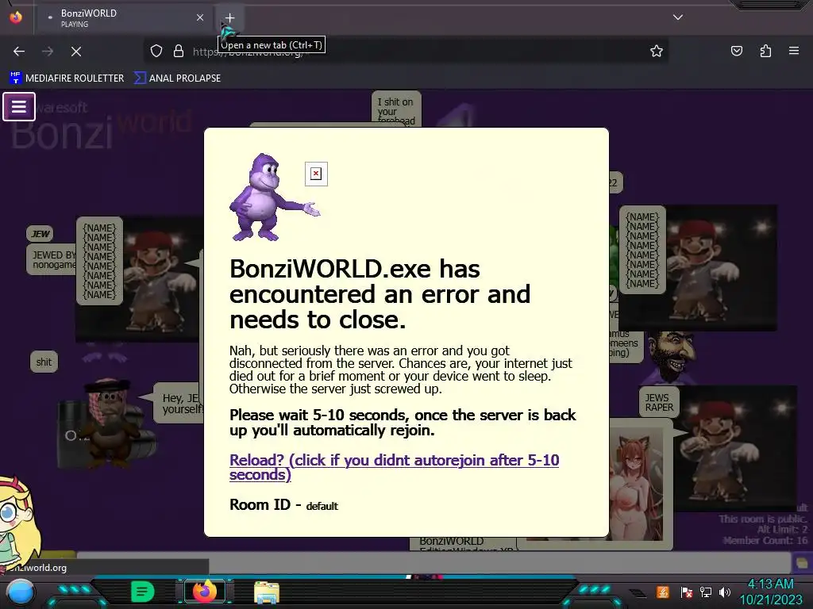Save page to Pocket
The width and height of the screenshot is (813, 609).
[x=736, y=51]
